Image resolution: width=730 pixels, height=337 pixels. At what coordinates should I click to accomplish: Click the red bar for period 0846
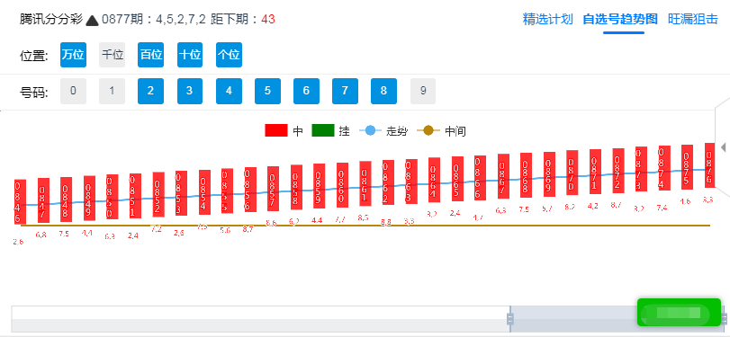click(20, 201)
